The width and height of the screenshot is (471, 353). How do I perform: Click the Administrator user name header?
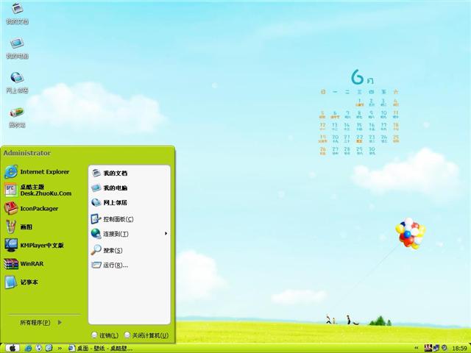(x=27, y=153)
